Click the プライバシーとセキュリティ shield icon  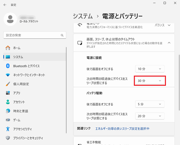[8, 138]
